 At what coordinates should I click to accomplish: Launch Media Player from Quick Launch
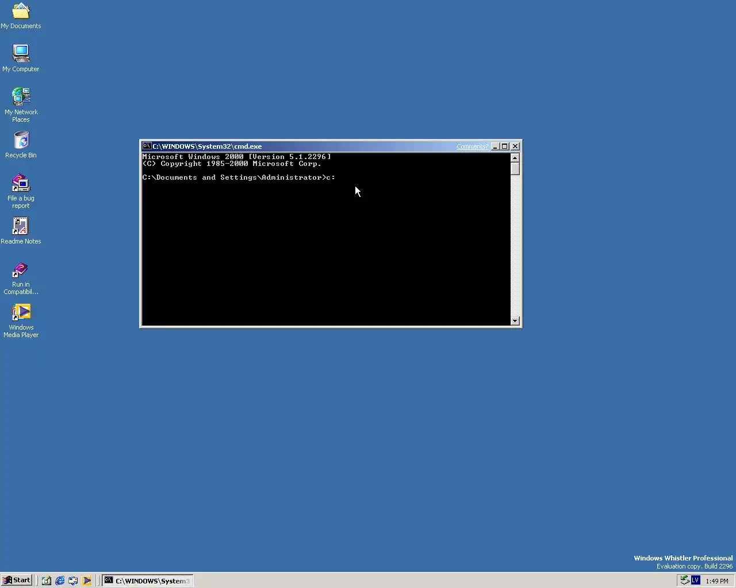86,581
